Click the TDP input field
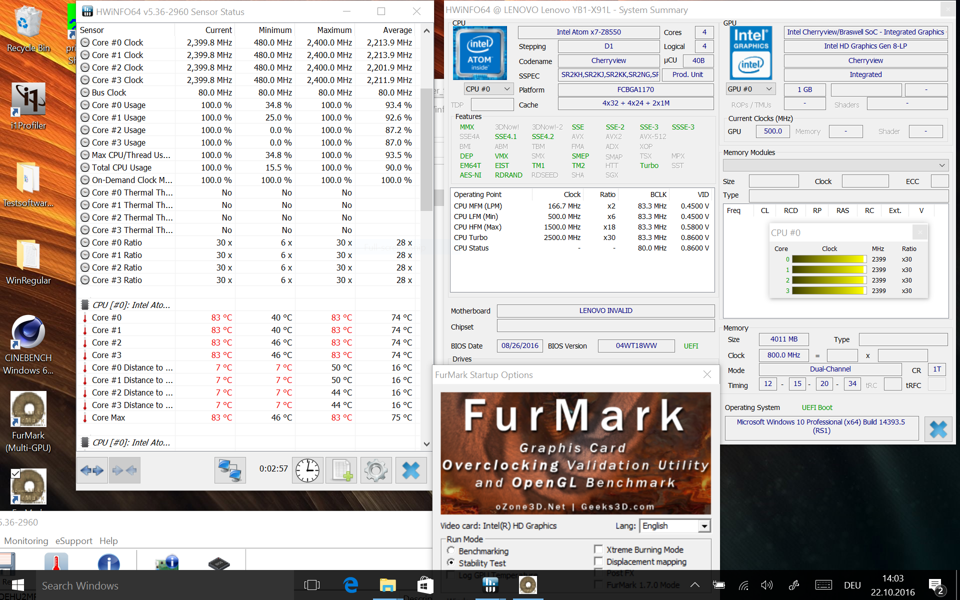 click(x=492, y=104)
